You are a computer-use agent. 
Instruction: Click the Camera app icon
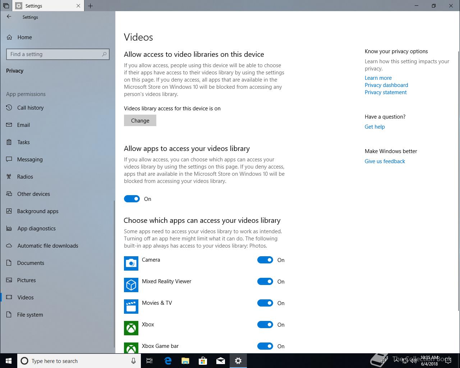tap(131, 263)
